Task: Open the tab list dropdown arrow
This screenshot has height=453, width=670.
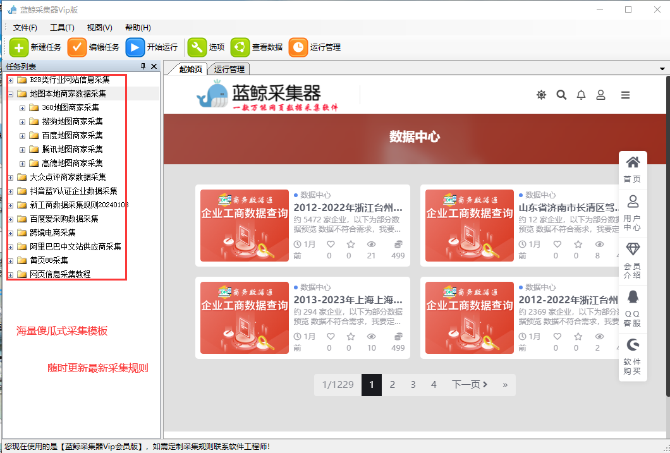Action: pyautogui.click(x=662, y=69)
